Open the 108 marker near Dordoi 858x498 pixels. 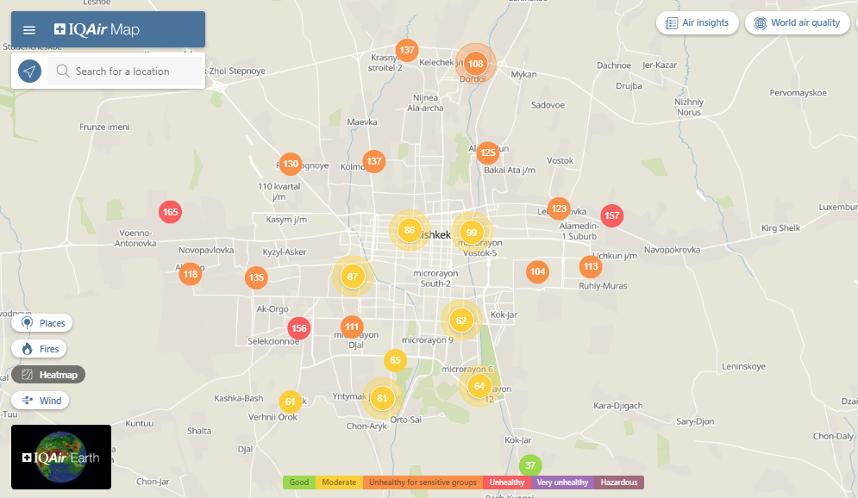(x=476, y=64)
